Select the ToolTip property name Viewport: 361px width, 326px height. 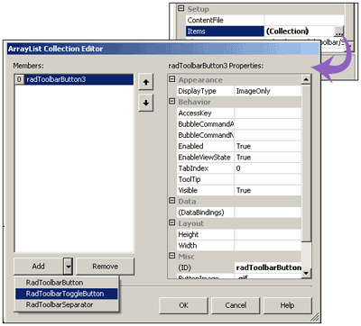206,179
